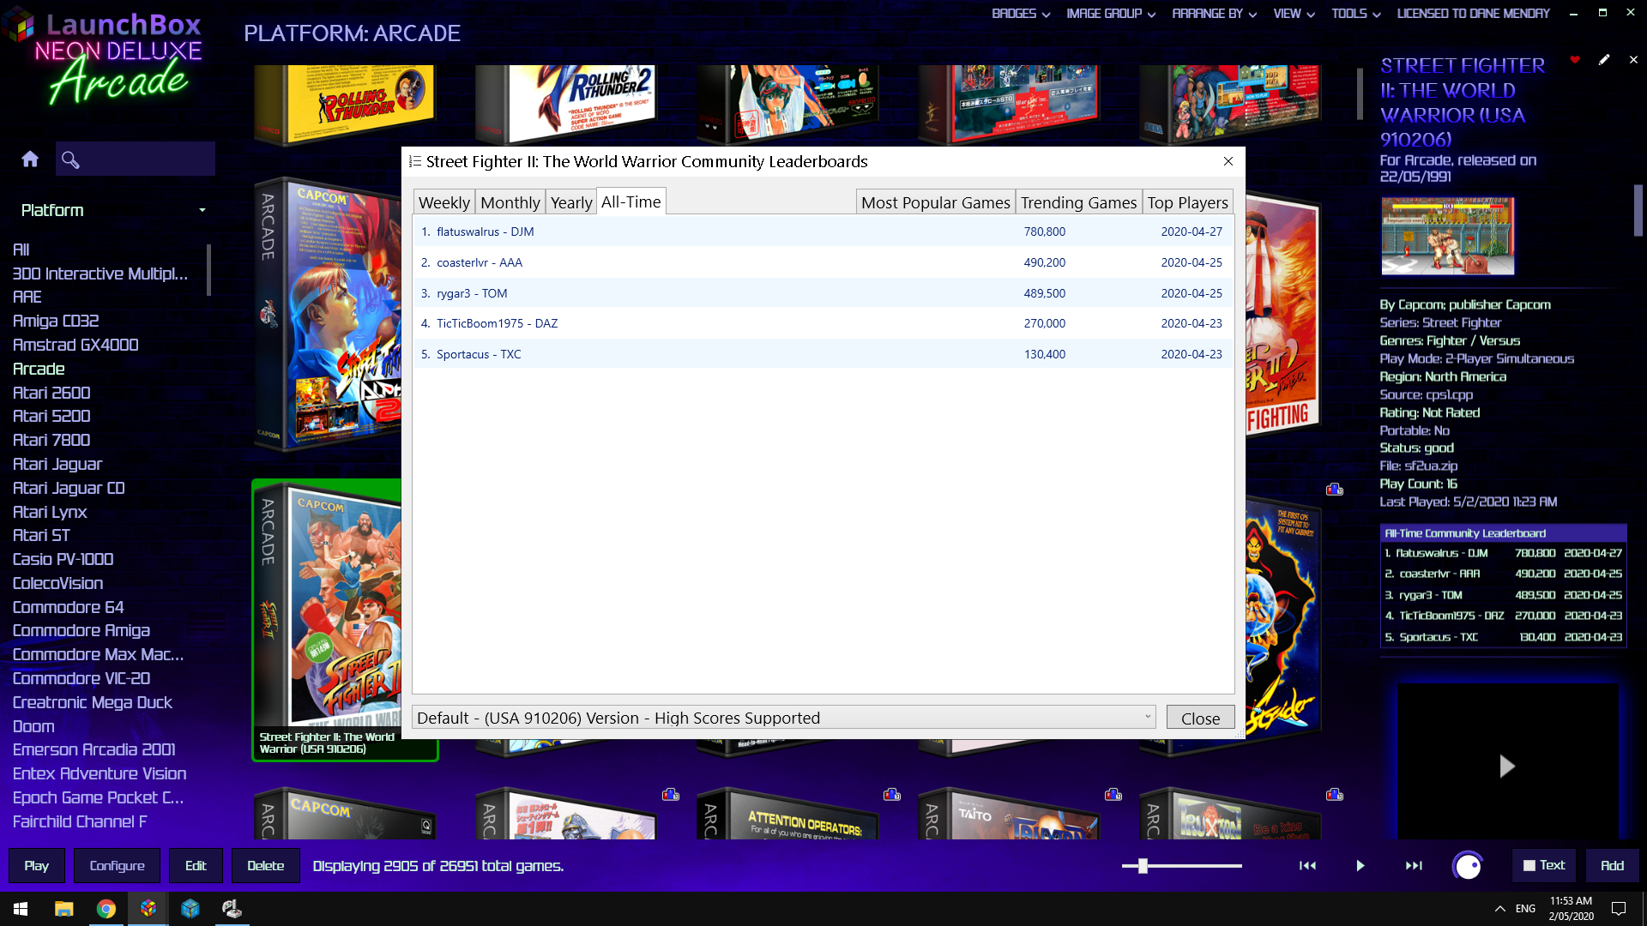Click the Licensed To Dane Mendry label
The height and width of the screenshot is (926, 1647).
(1473, 14)
